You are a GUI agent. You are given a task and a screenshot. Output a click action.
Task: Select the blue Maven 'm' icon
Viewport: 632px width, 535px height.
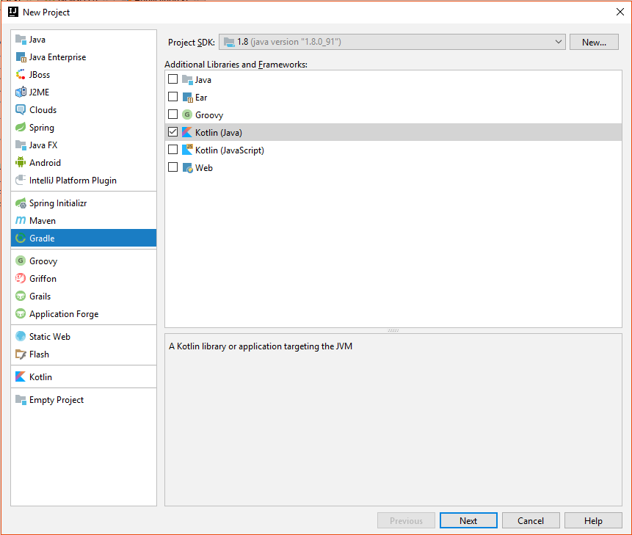(21, 220)
